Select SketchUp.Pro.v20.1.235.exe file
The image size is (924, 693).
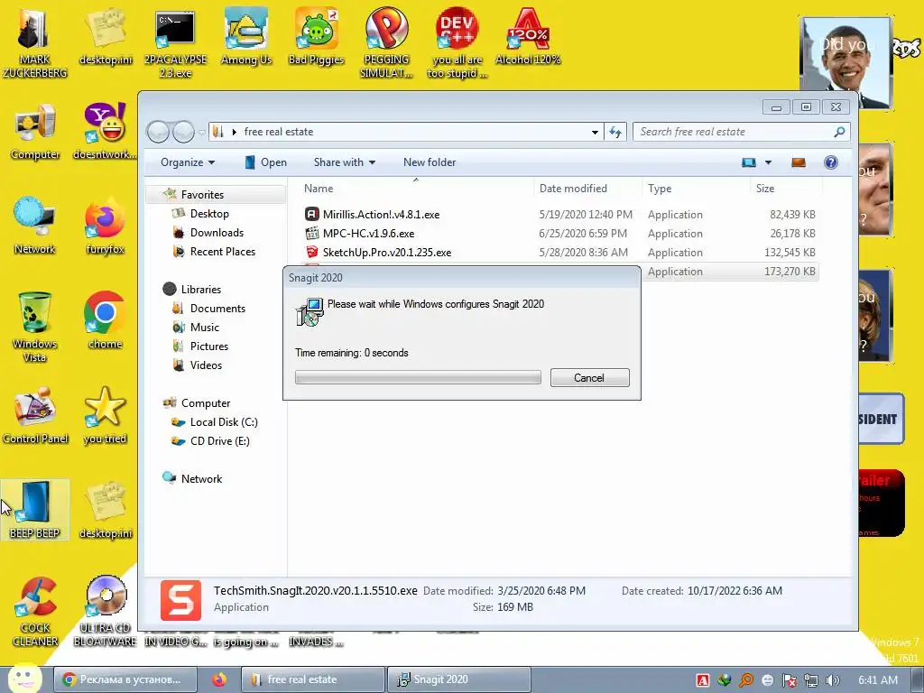pyautogui.click(x=559, y=253)
